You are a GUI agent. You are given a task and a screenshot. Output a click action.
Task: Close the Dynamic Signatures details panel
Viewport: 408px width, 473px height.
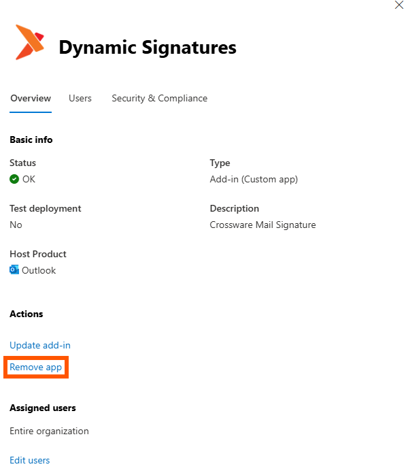(399, 5)
